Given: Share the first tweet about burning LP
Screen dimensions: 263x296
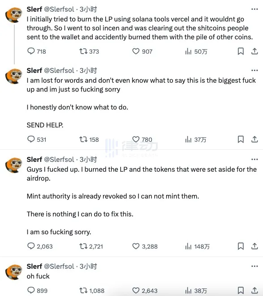Looking at the screenshot, I should point(254,51).
